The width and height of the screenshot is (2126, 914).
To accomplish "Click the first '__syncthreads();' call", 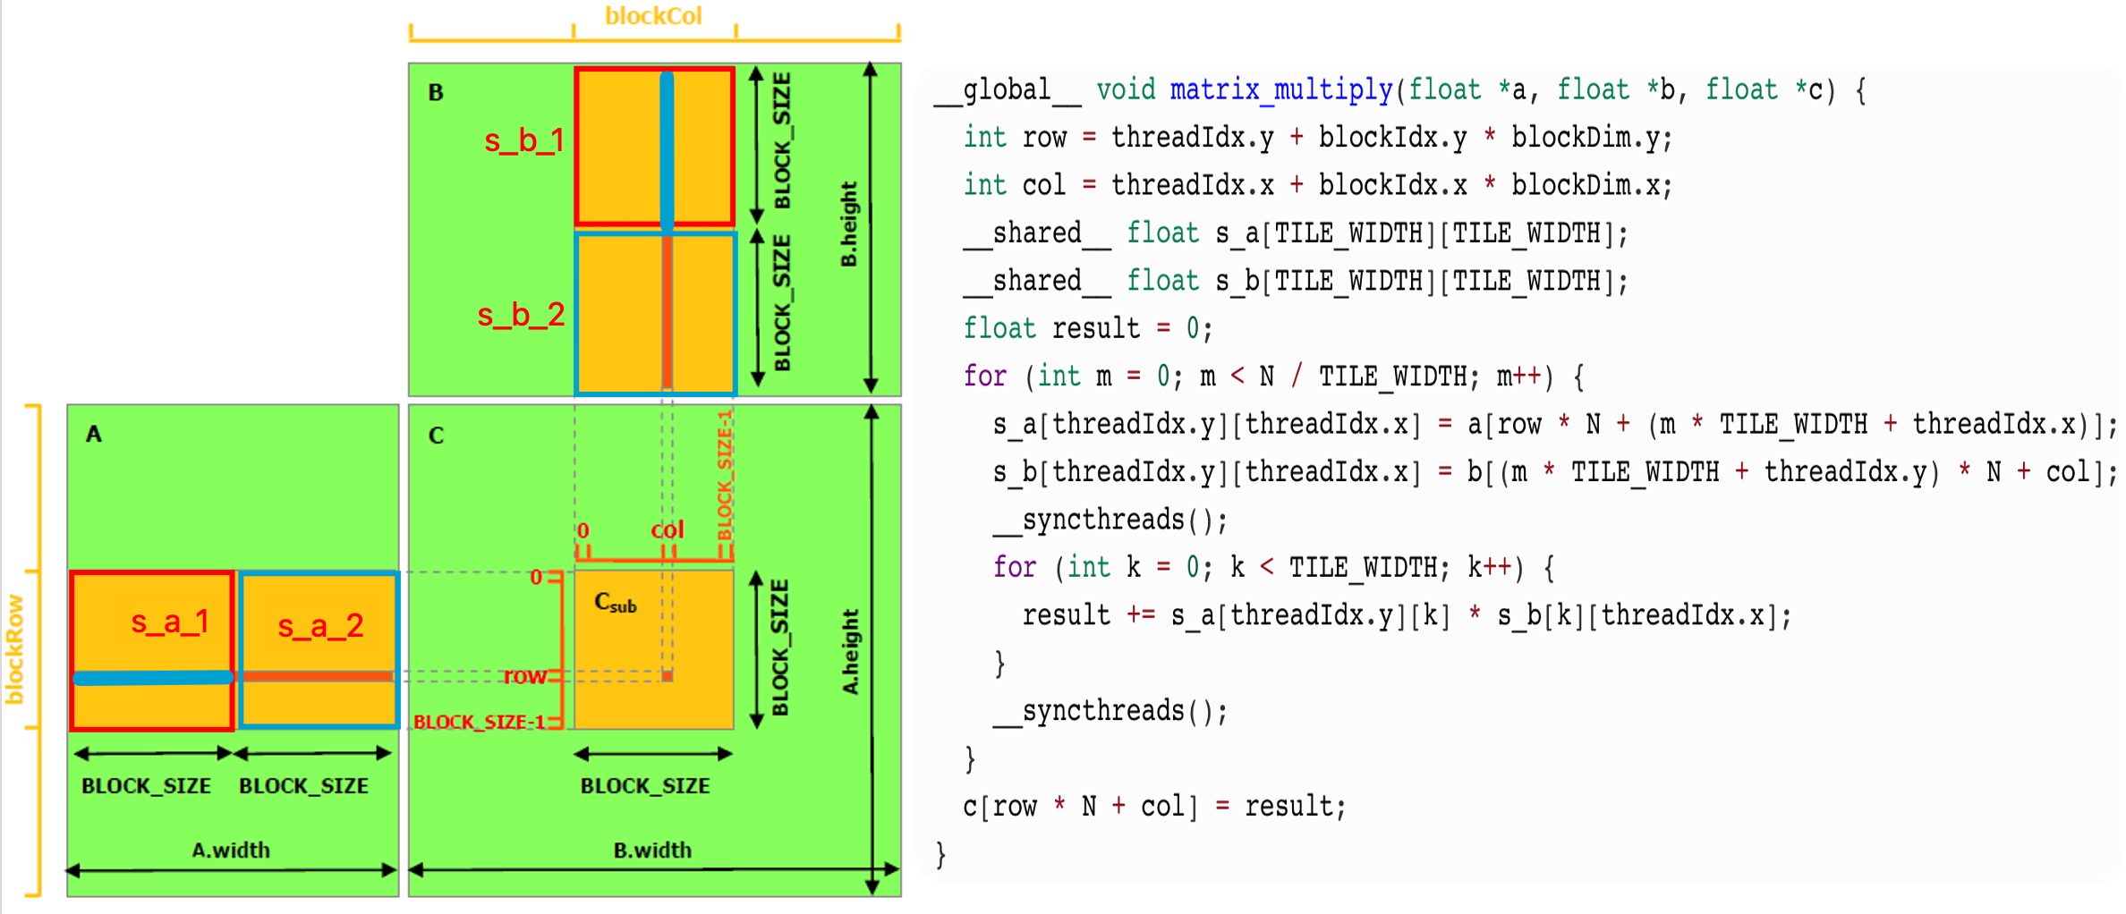I will [x=1110, y=520].
